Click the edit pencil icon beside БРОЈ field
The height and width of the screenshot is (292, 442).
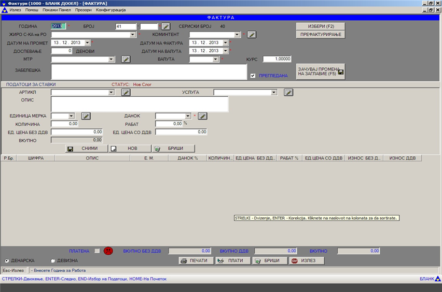165,26
